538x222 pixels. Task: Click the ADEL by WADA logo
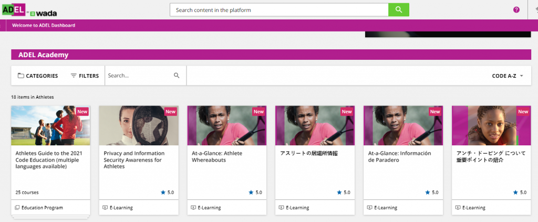click(x=29, y=9)
